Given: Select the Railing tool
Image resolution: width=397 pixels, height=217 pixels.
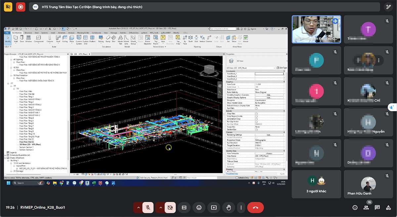Looking at the screenshot, I should (101, 39).
